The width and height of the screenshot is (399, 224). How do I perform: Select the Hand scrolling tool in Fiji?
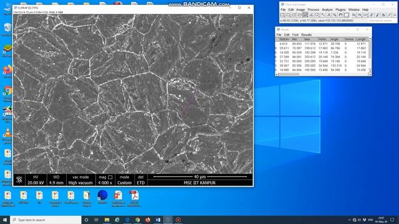click(340, 15)
